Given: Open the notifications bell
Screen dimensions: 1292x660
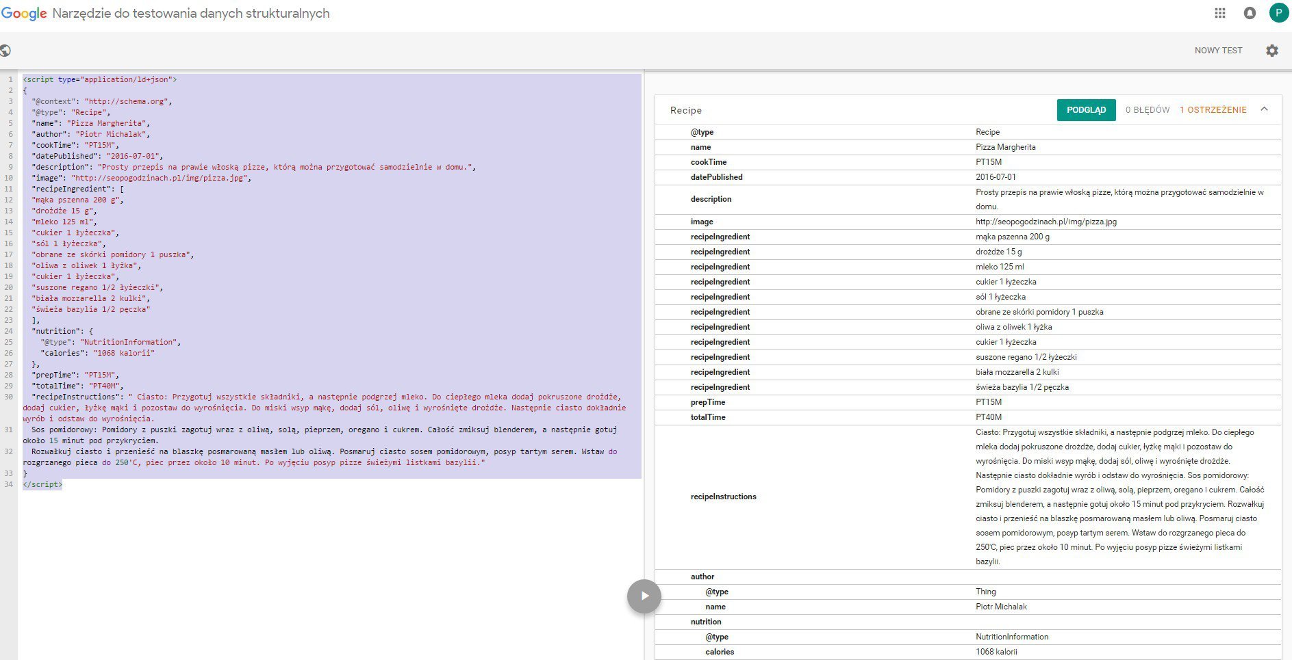Looking at the screenshot, I should (x=1250, y=13).
